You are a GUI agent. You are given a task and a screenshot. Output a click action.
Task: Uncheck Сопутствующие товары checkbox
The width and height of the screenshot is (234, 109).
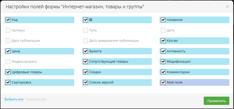[x=86, y=62]
